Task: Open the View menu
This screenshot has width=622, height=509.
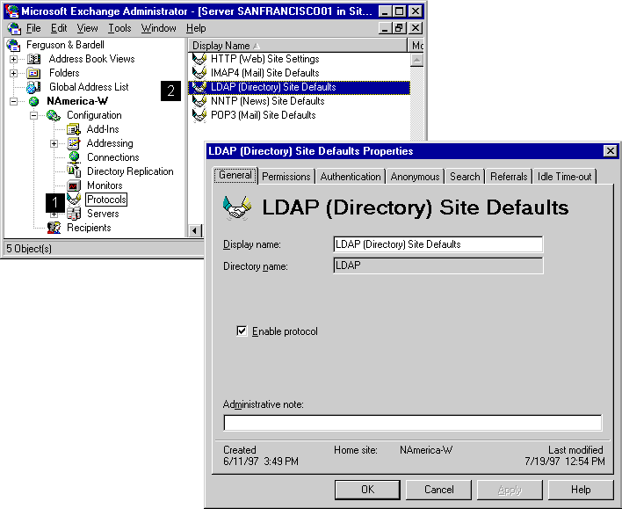Action: 87,29
